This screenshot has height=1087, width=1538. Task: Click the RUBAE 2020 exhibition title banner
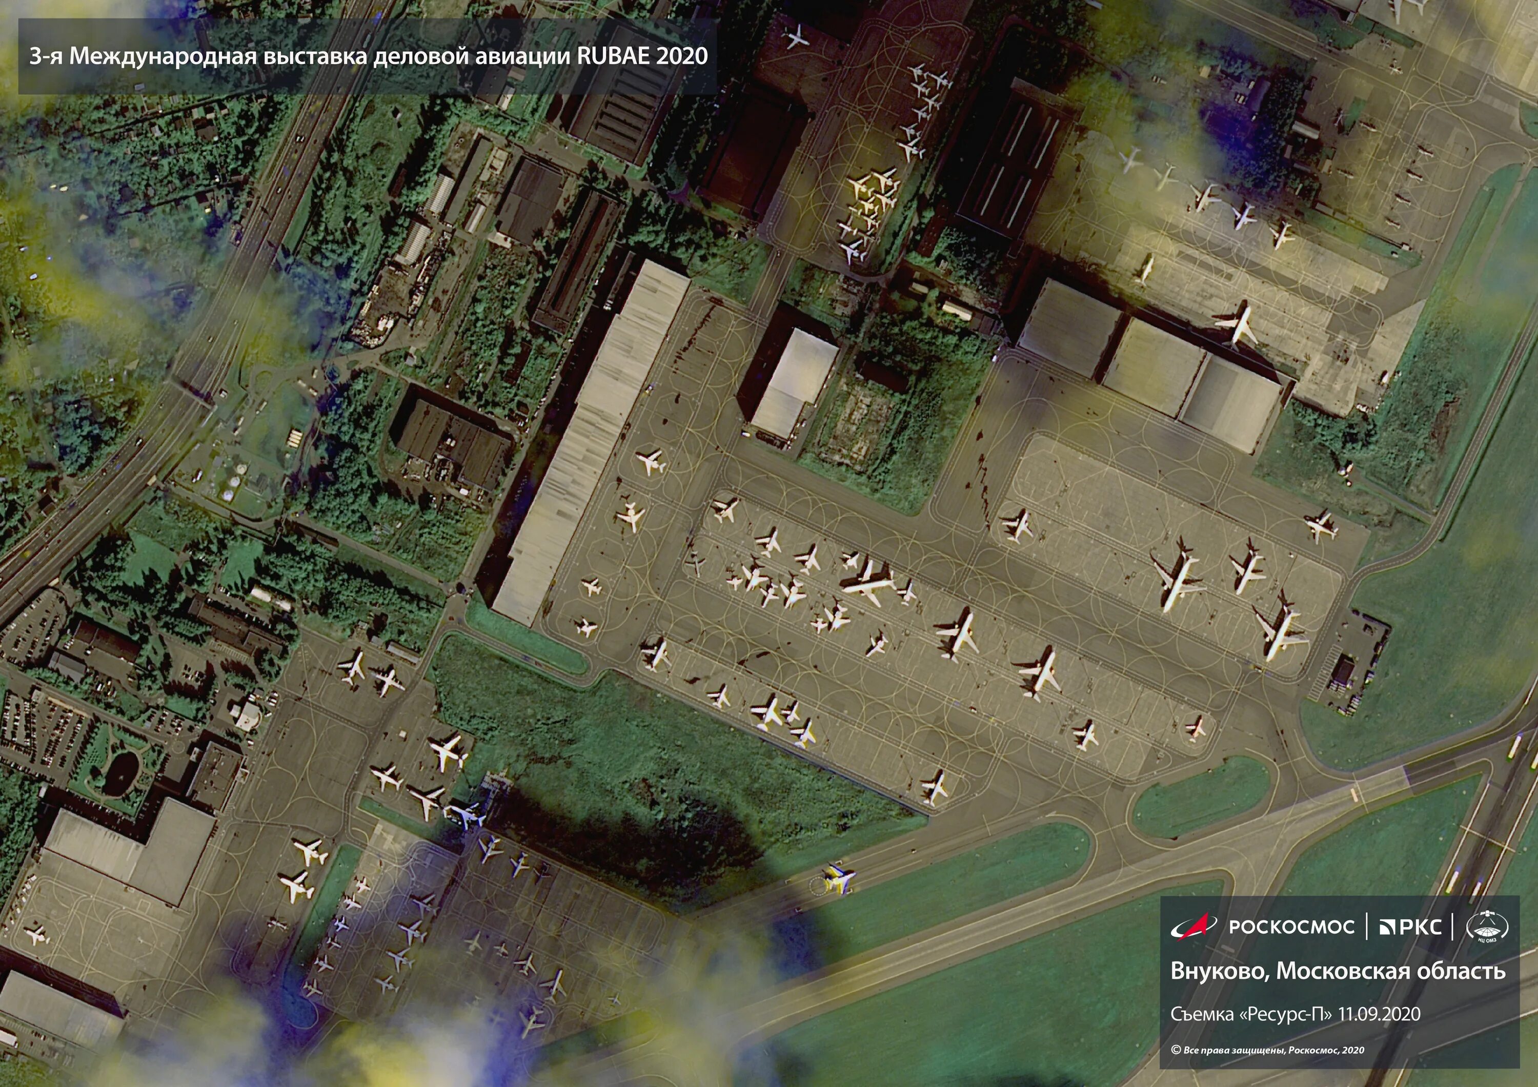pyautogui.click(x=367, y=56)
